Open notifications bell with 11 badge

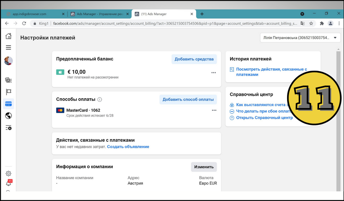(9, 183)
